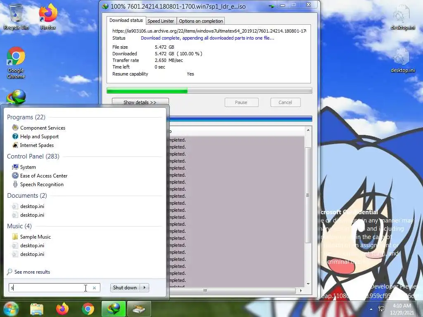Open Chrome from the taskbar
423x317 pixels.
coord(88,309)
